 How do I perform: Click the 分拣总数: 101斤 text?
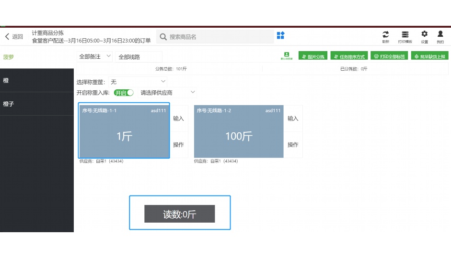point(171,69)
